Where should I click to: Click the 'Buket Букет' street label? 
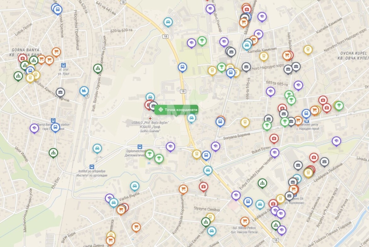pos(261,150)
